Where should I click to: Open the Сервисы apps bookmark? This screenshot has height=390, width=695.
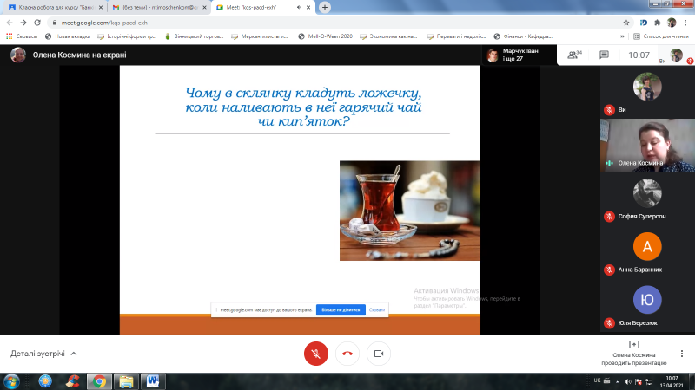[22, 36]
